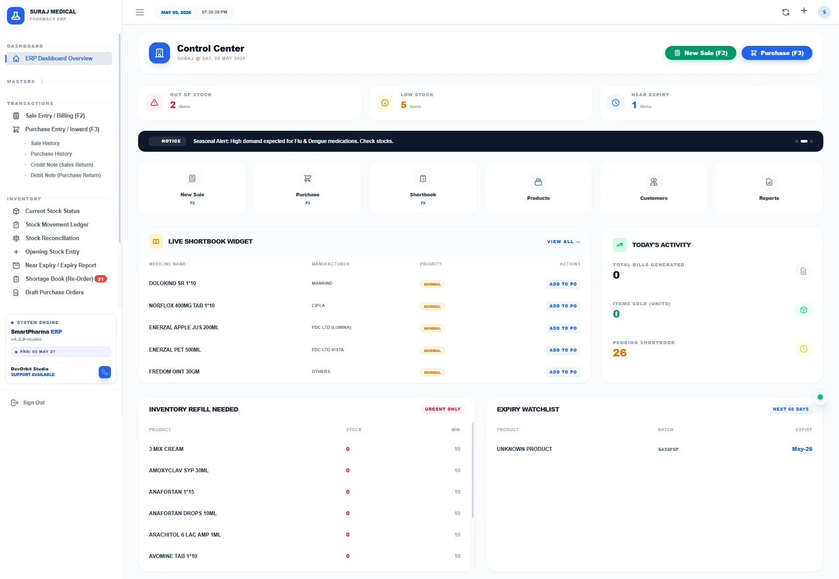Click the notice carousel active dot

point(804,141)
